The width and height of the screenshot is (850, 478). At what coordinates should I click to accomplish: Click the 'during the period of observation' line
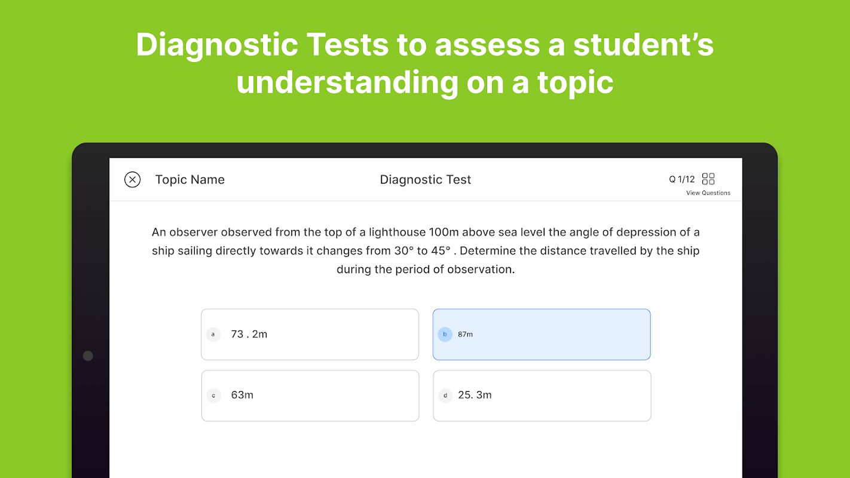(x=426, y=269)
